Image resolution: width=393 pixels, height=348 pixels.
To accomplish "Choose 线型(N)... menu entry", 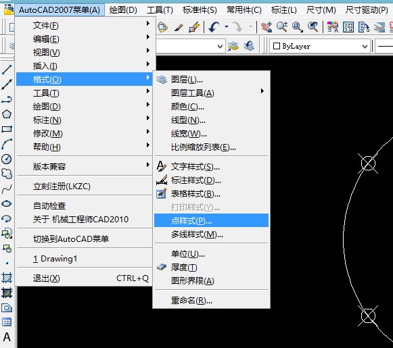I will (212, 120).
